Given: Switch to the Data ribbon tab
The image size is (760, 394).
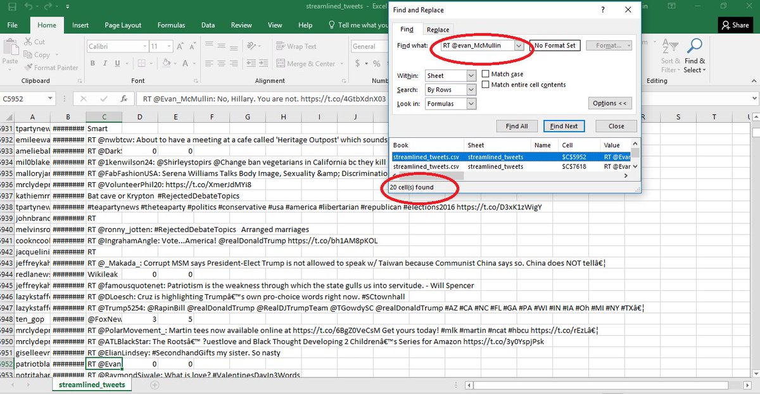Looking at the screenshot, I should (208, 25).
